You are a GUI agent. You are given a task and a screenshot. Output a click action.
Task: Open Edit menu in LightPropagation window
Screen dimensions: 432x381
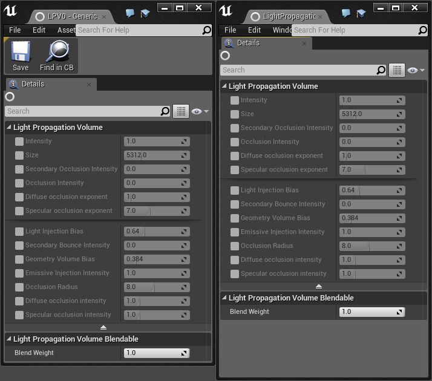254,30
